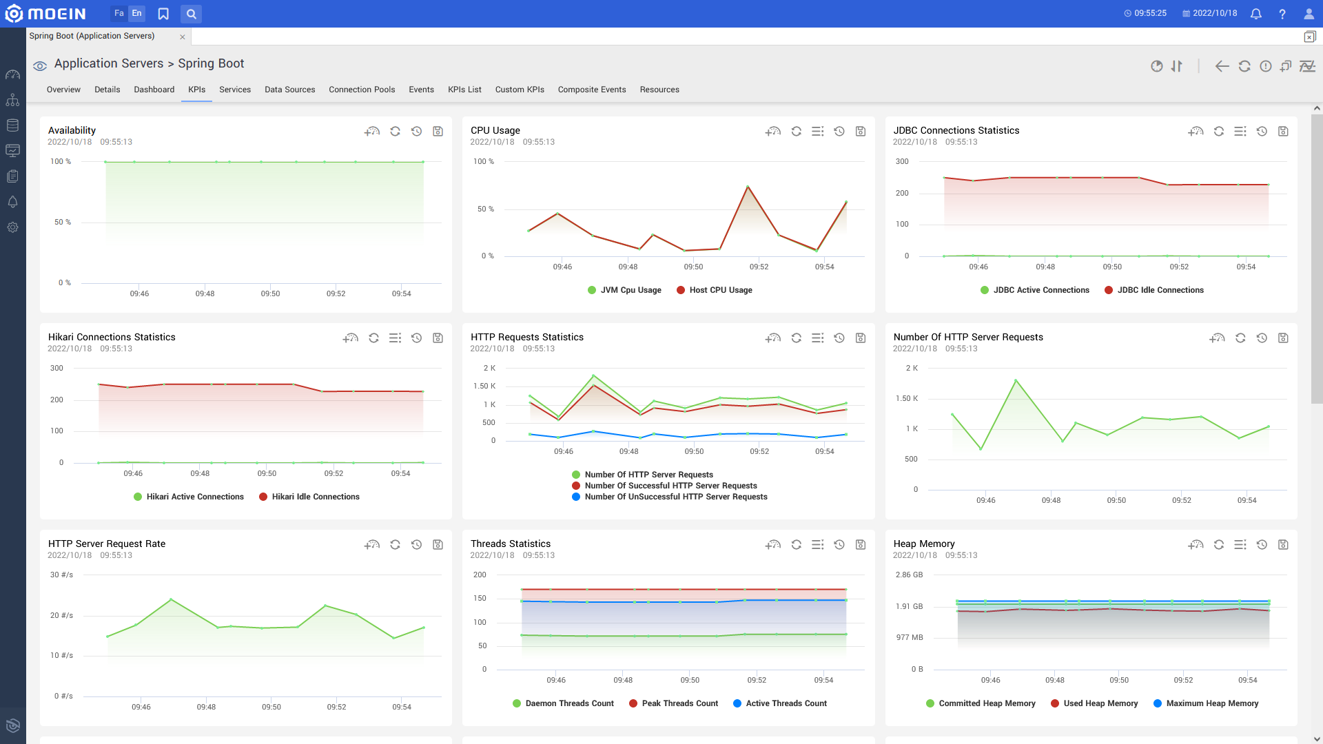Click the vertical scrollbar thumb on the right
Image resolution: width=1323 pixels, height=744 pixels.
(x=1317, y=259)
